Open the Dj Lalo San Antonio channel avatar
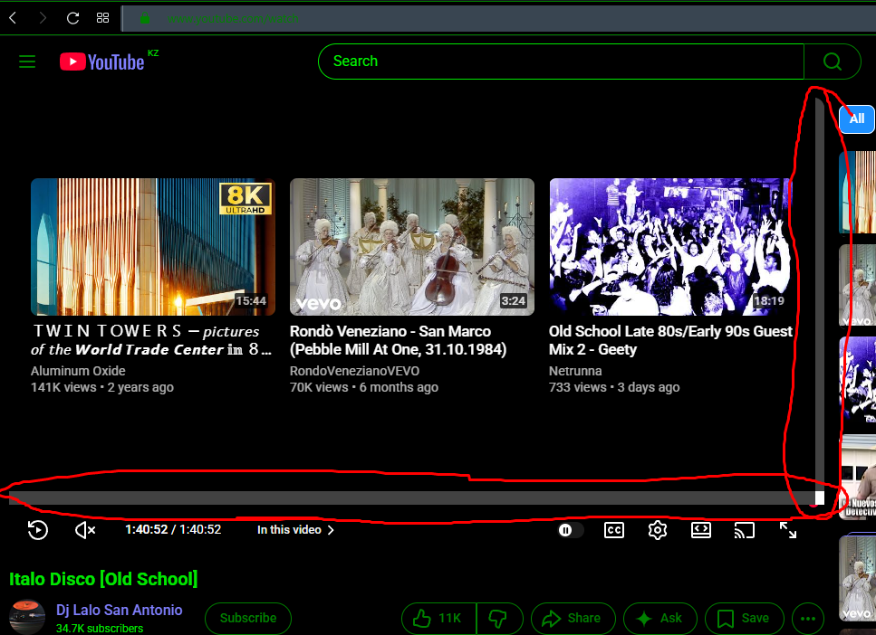Image resolution: width=876 pixels, height=635 pixels. 27,618
